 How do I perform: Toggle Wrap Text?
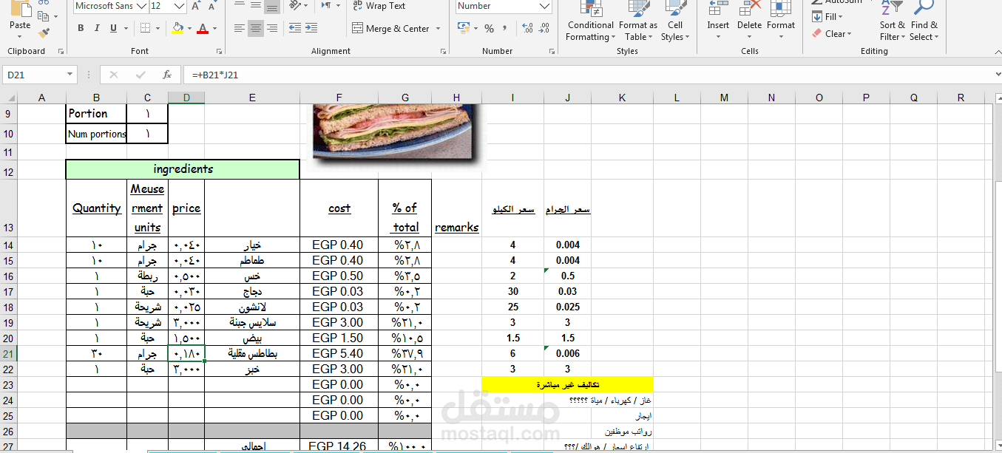(x=379, y=6)
